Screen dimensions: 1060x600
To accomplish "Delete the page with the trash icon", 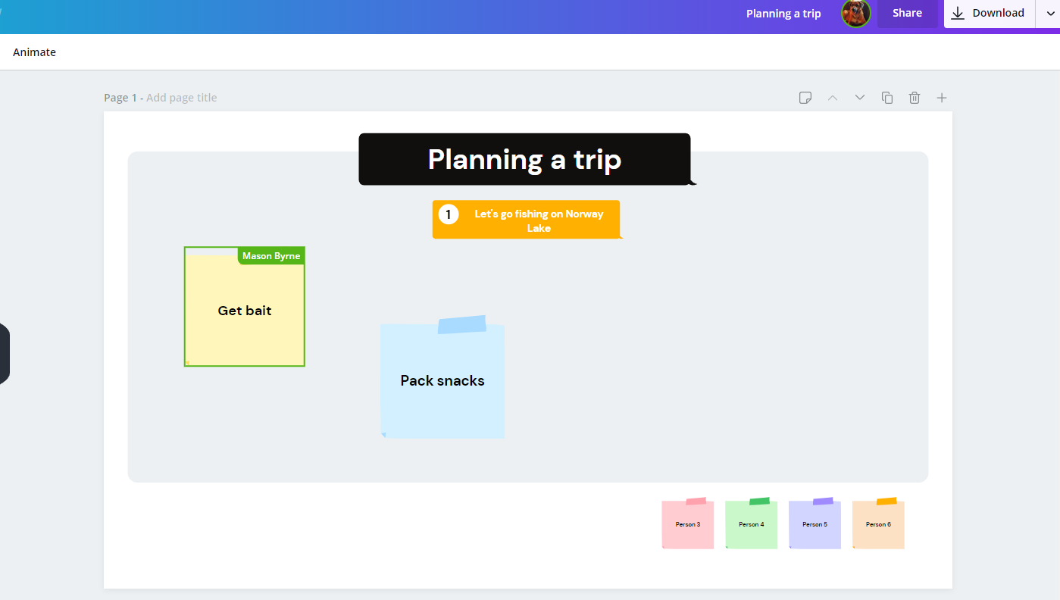I will click(x=915, y=98).
